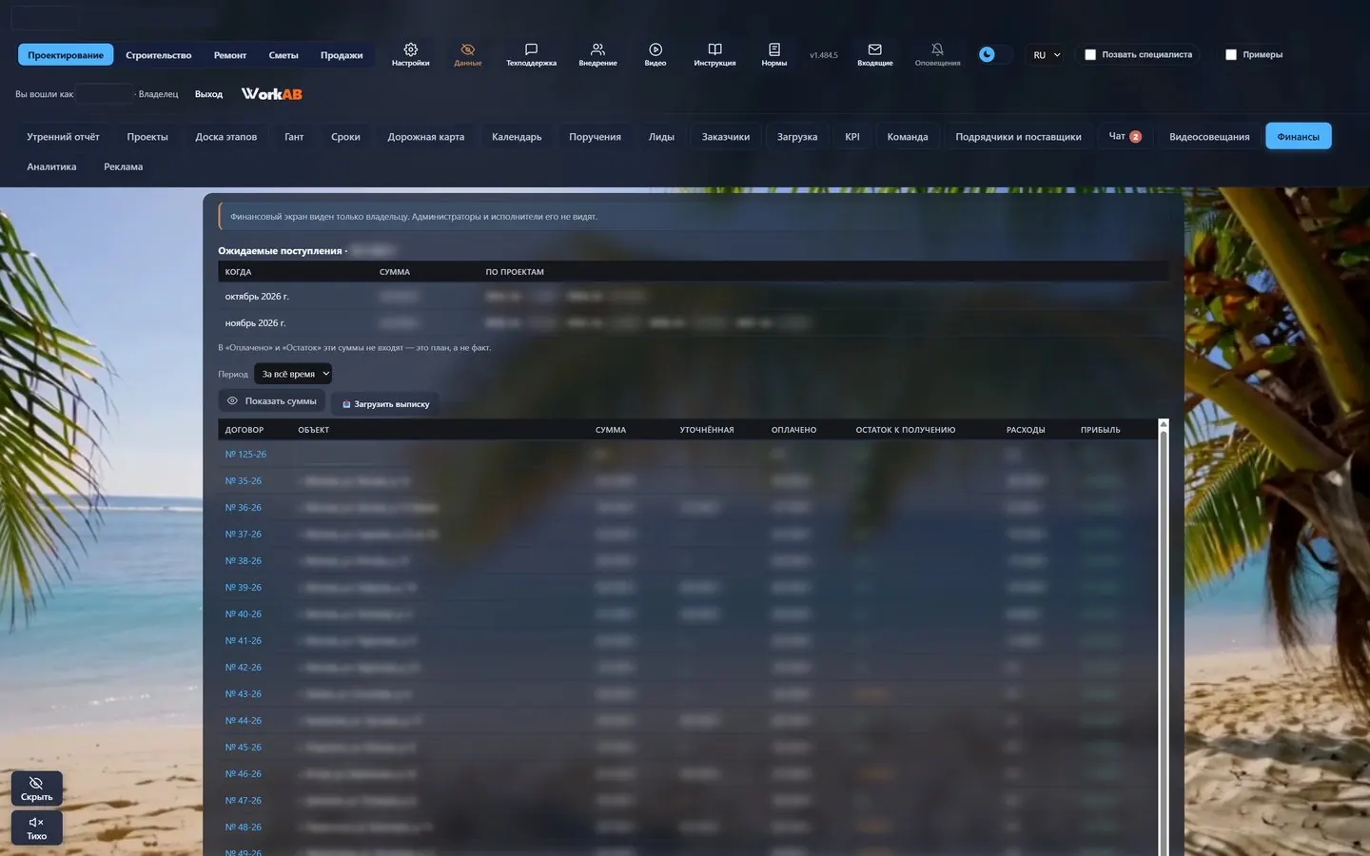Open contract № 38-26 link
The height and width of the screenshot is (856, 1370).
(x=243, y=561)
